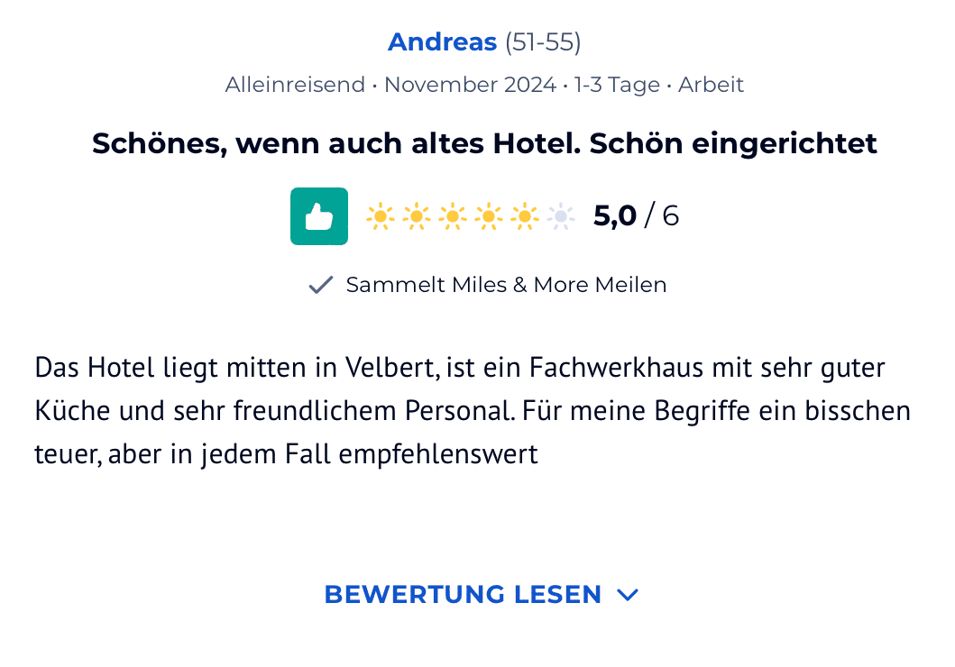
Task: Select the Arbeit travel category label
Action: click(711, 84)
